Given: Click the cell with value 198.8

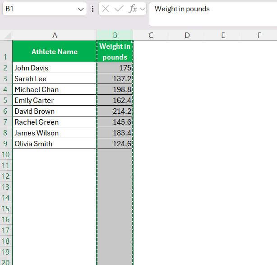Looking at the screenshot, I should tap(115, 89).
